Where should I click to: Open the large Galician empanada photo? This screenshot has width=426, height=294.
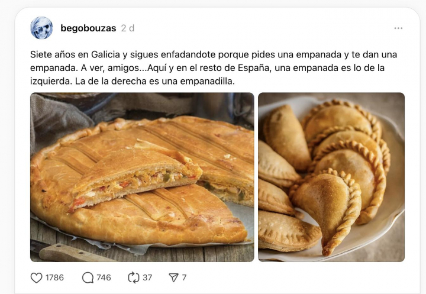click(142, 177)
